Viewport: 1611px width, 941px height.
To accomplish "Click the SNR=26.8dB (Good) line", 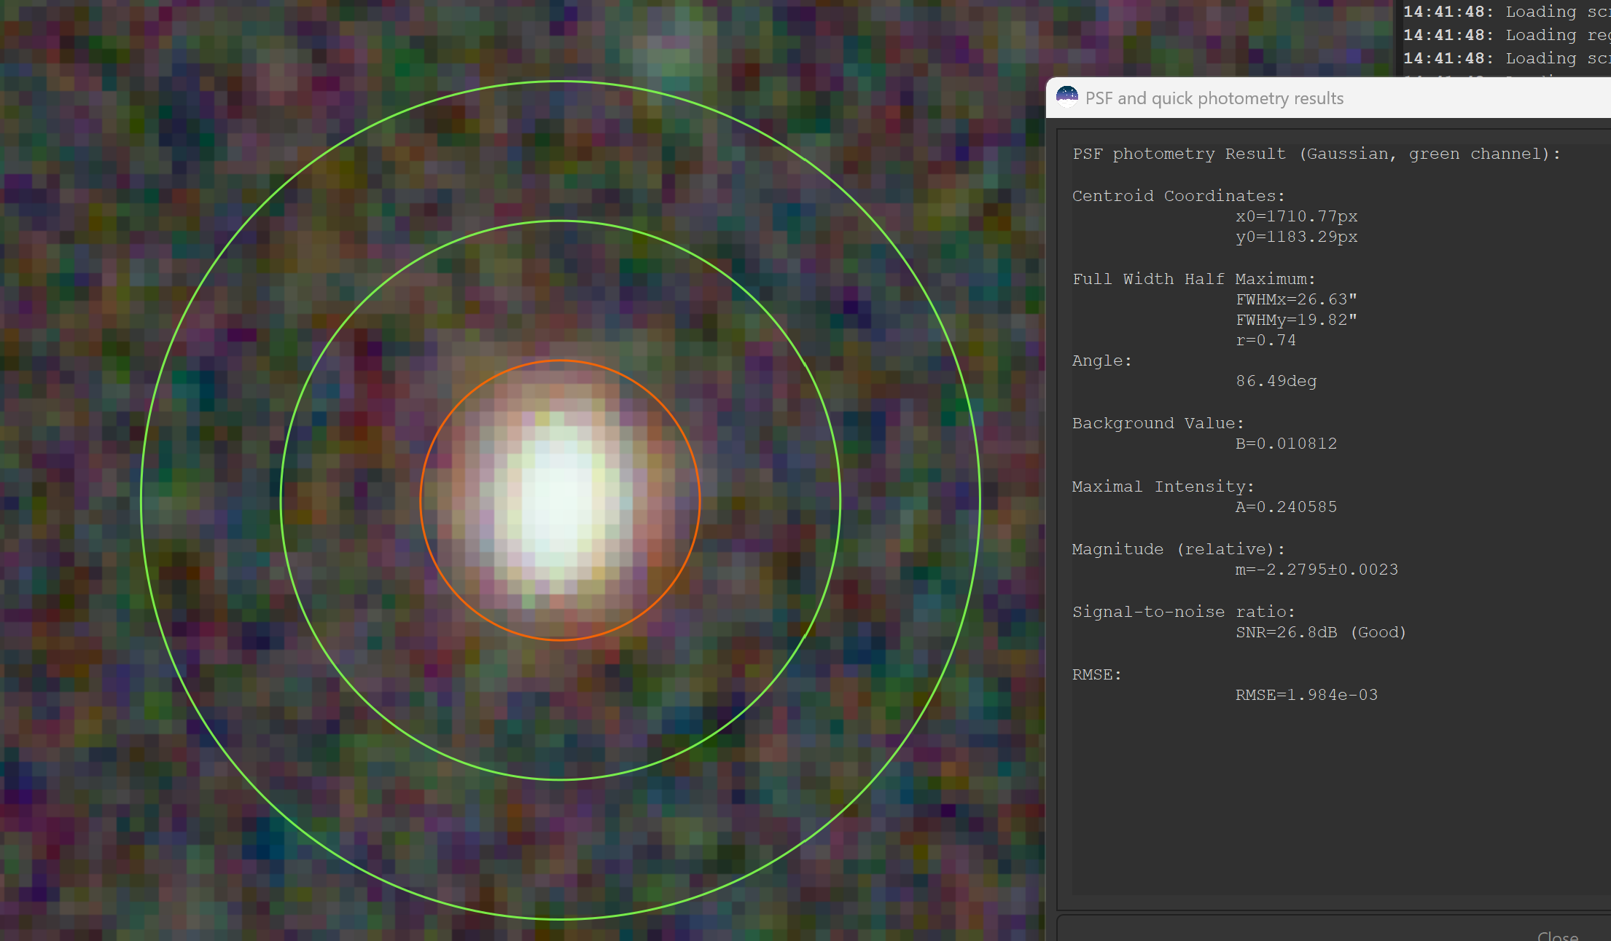I will (1320, 632).
